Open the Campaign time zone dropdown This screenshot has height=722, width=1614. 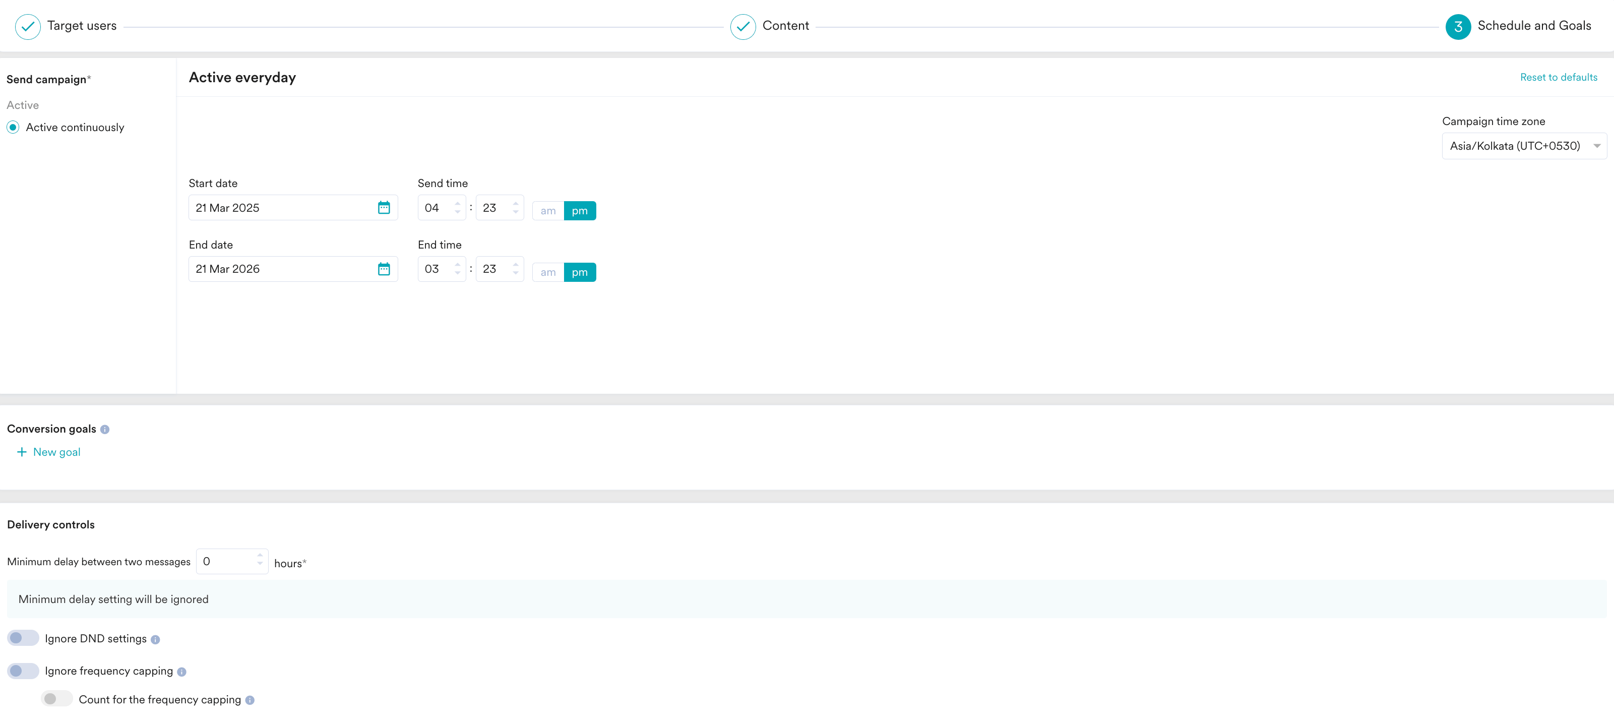tap(1524, 146)
